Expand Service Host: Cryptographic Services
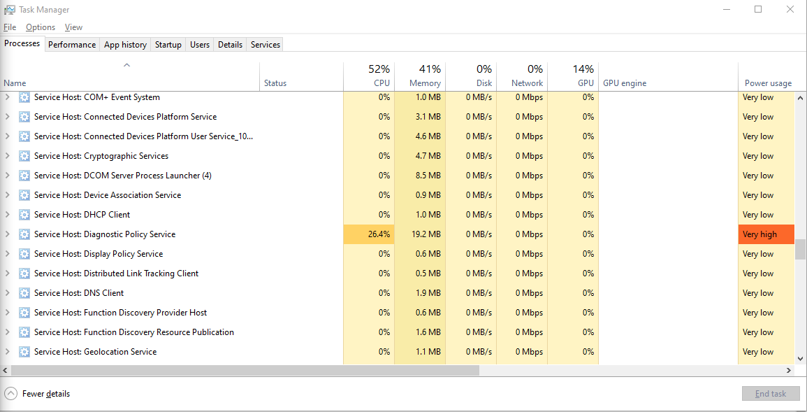The height and width of the screenshot is (412, 807). click(x=7, y=156)
